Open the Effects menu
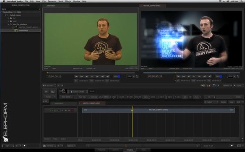The width and height of the screenshot is (245, 152). 68,1
